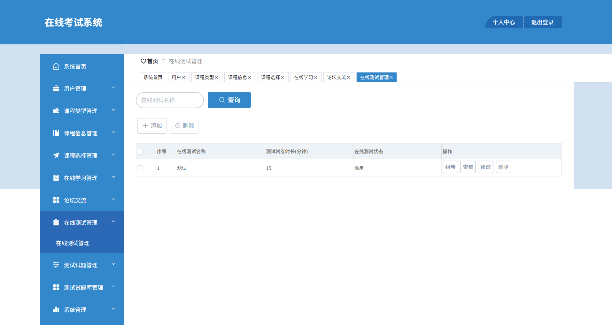Click the heart icon next to 首页 breadcrumb
Image resolution: width=612 pixels, height=325 pixels.
click(143, 61)
